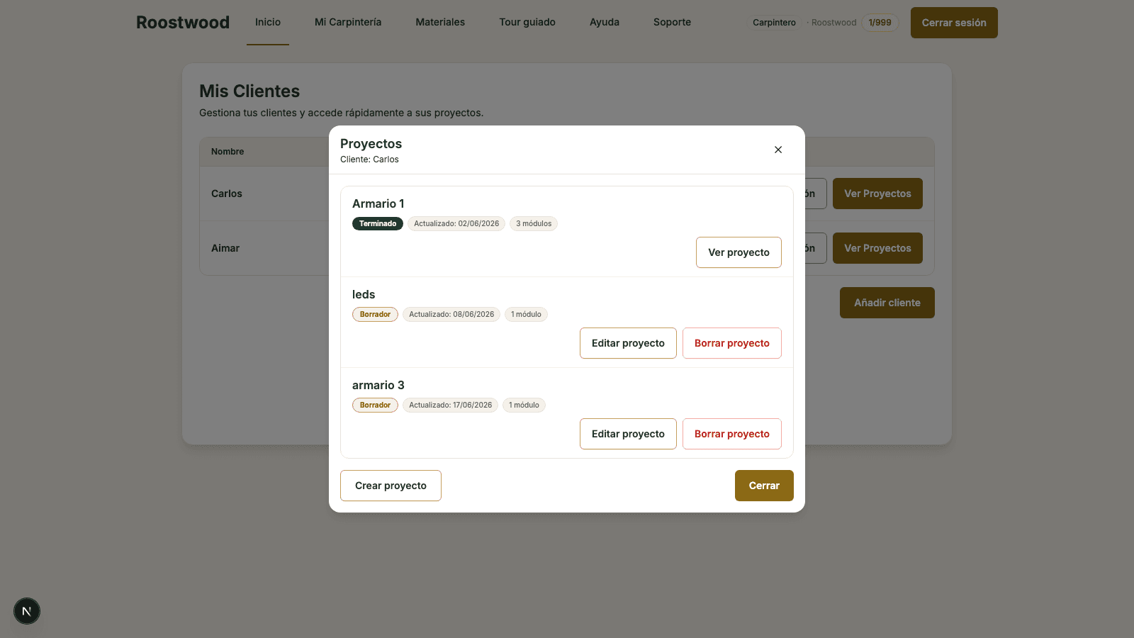Screen dimensions: 1134x638
Task: Click 'Actualizado: 17/06/2026' label
Action: click(450, 405)
